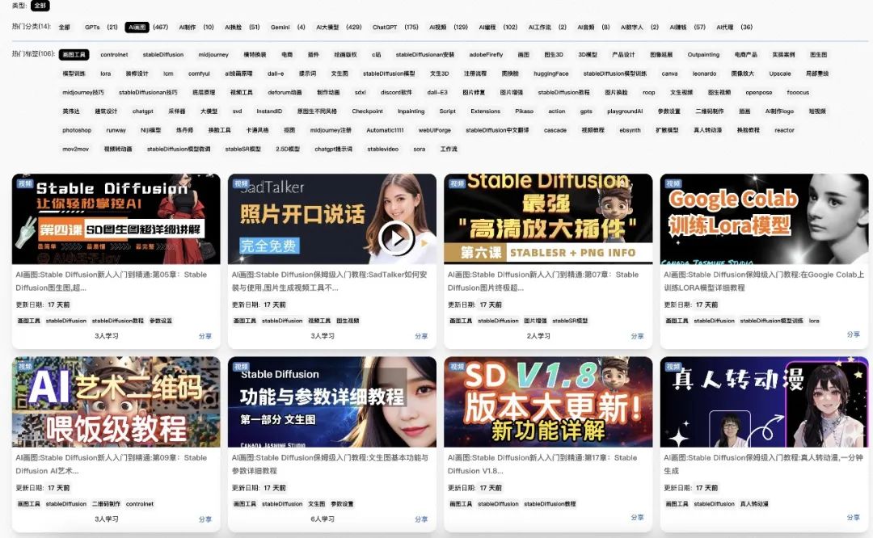Click the lora tag on Google Colab card
873x538 pixels.
pyautogui.click(x=814, y=321)
